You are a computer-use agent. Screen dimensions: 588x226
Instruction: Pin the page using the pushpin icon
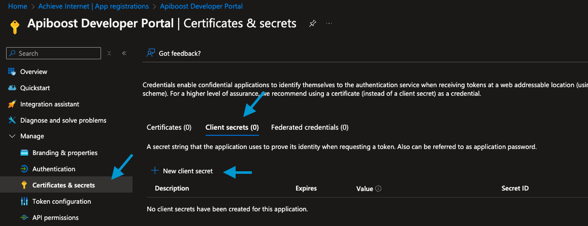pyautogui.click(x=312, y=24)
